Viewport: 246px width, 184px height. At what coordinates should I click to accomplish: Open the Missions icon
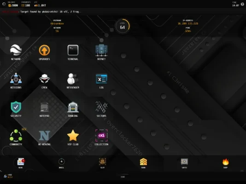pyautogui.click(x=16, y=78)
